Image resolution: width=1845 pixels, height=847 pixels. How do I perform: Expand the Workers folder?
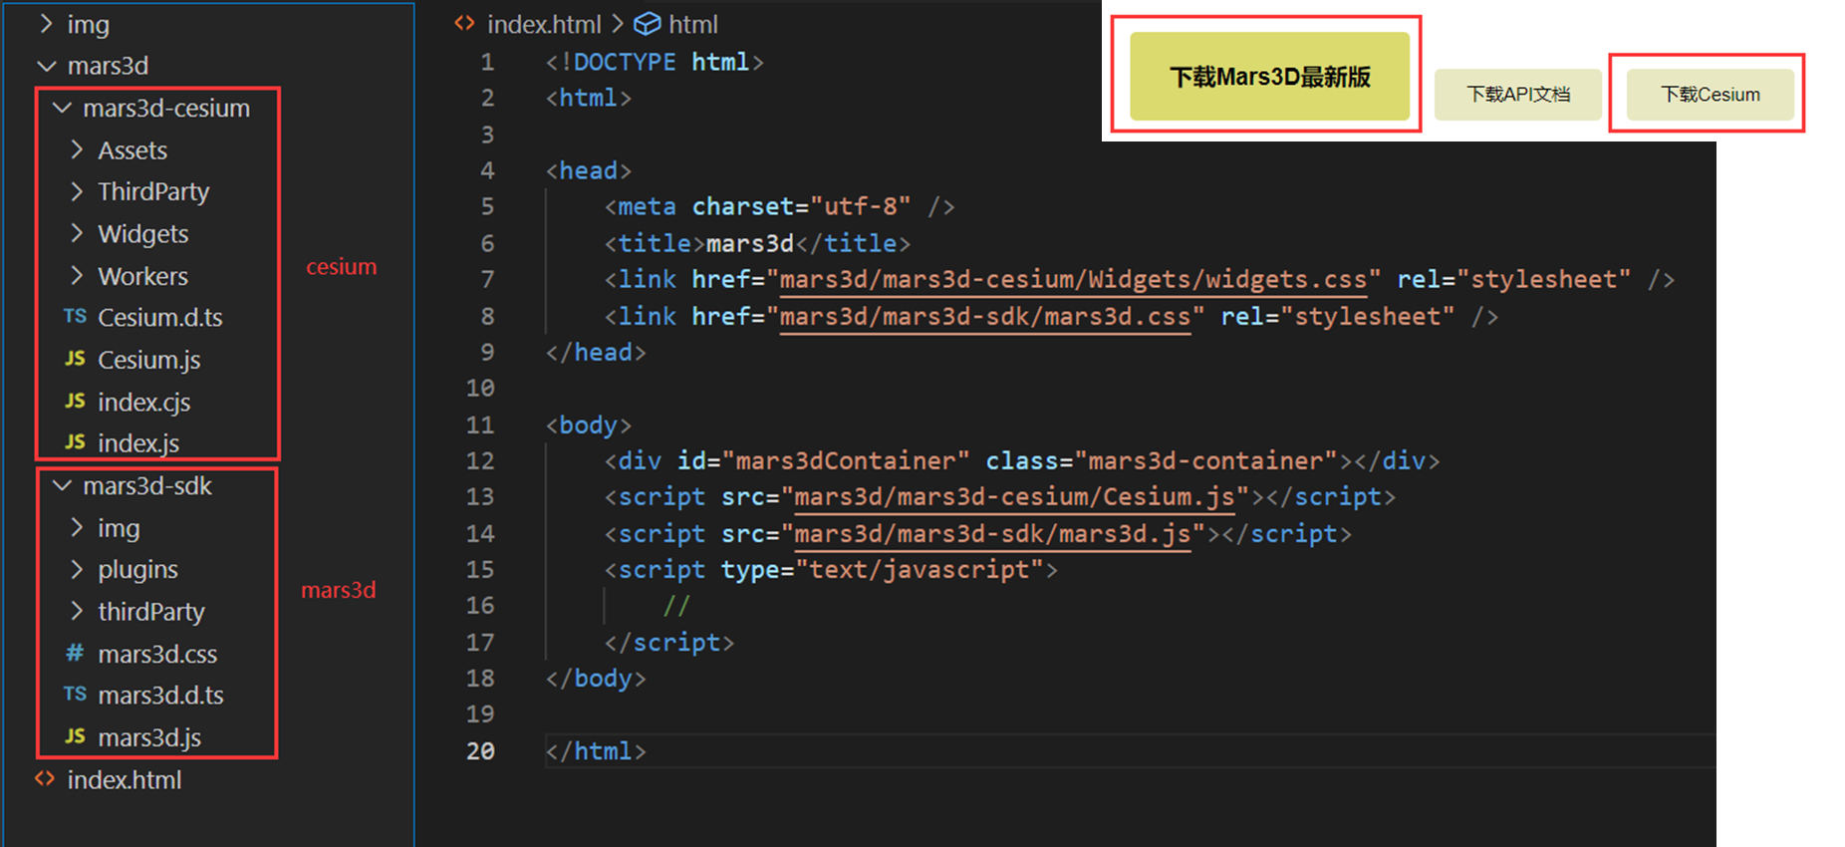click(77, 275)
